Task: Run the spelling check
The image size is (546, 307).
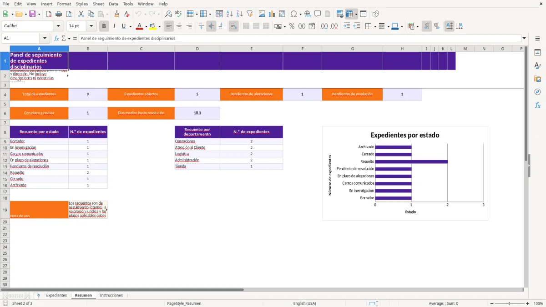Action: [178, 14]
